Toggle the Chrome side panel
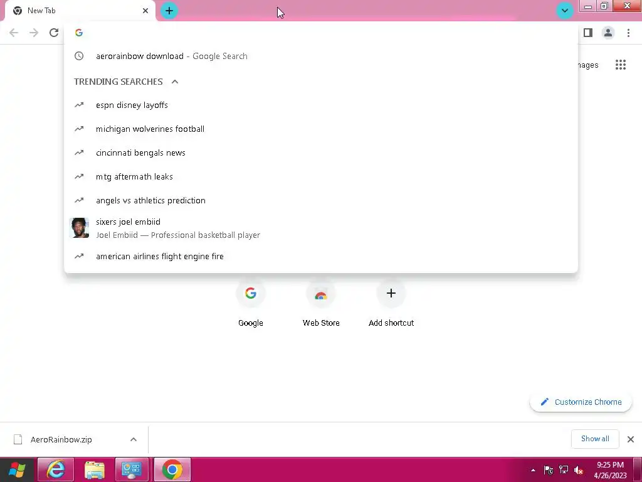 588,33
